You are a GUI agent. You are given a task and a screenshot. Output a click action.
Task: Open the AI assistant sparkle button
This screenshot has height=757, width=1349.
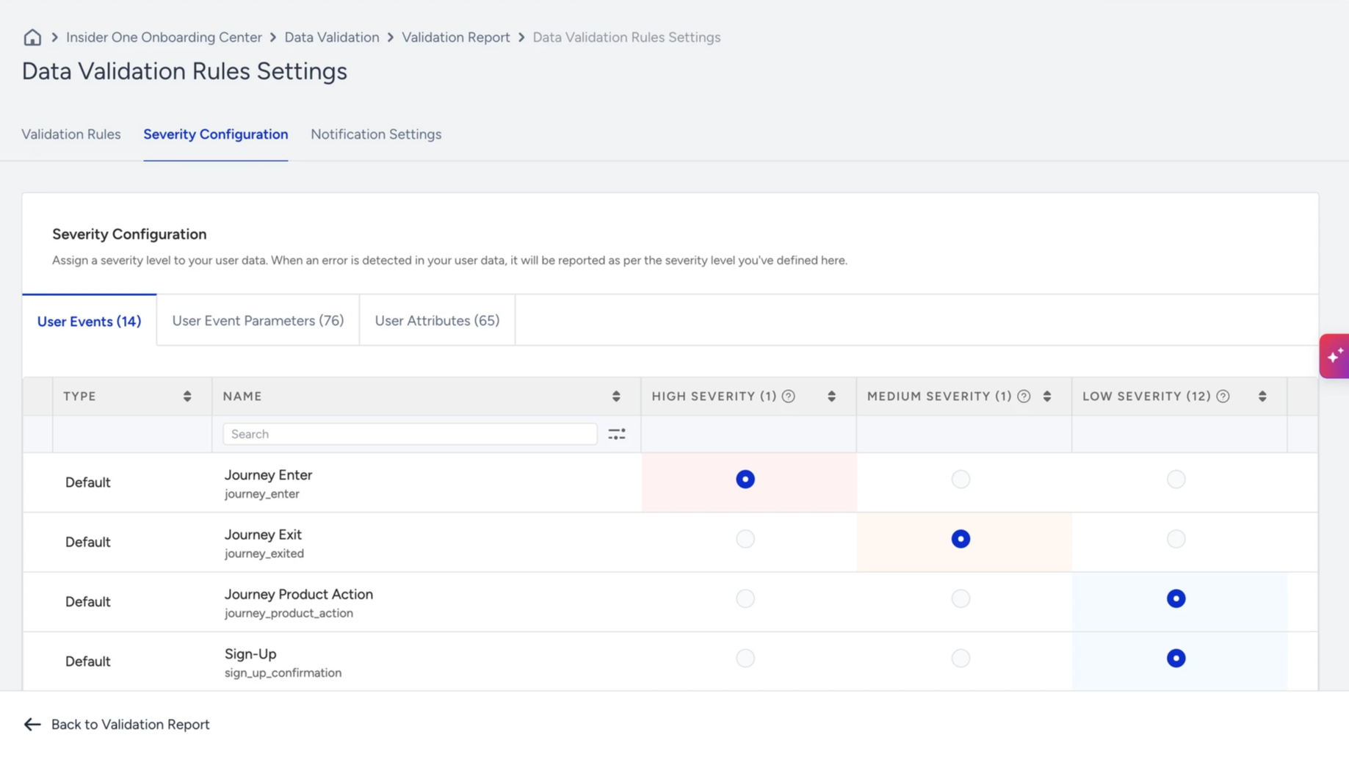(1334, 356)
